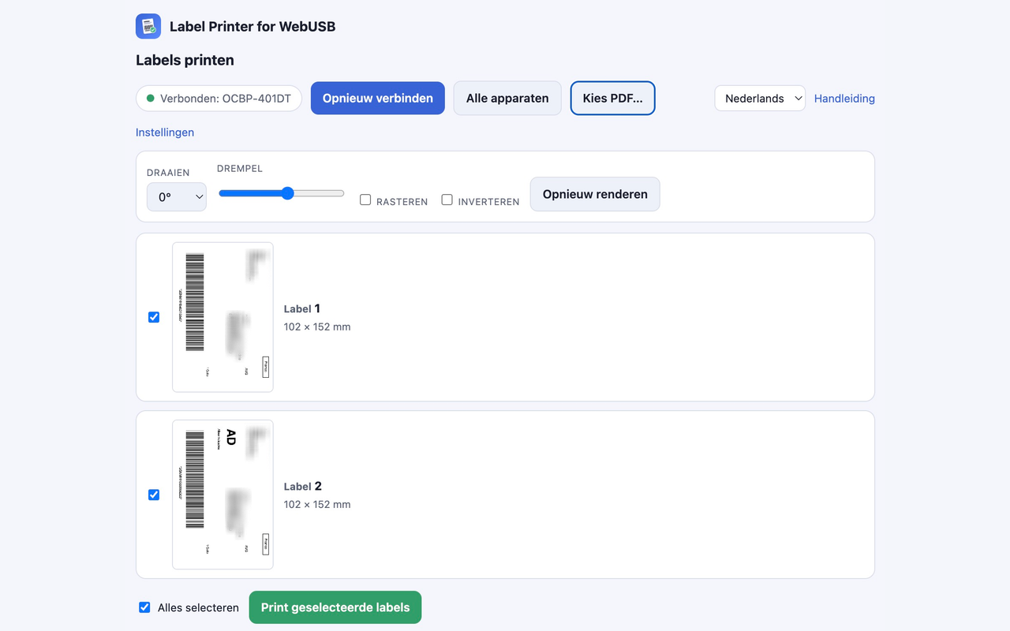Click the green connection status dot
Screen dimensions: 1010x631
pyautogui.click(x=151, y=99)
